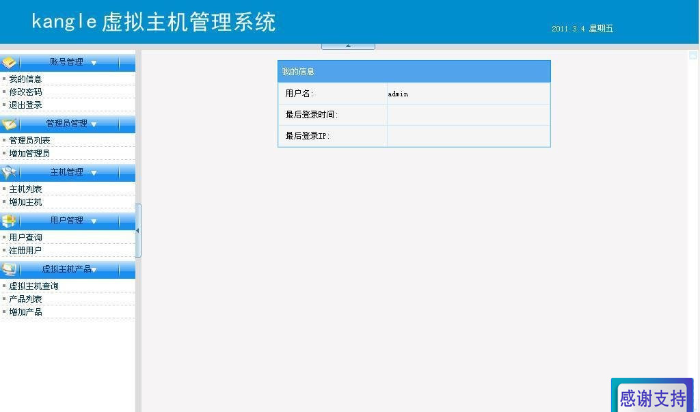Click the 账号管理 section header label

pyautogui.click(x=66, y=62)
